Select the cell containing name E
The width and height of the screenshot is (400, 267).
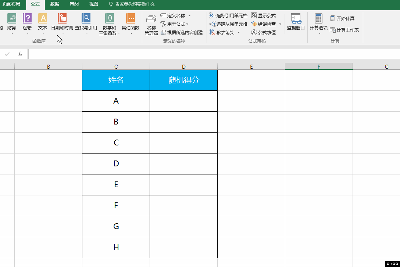[x=116, y=185]
